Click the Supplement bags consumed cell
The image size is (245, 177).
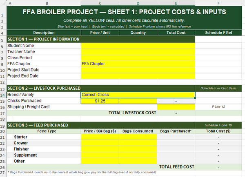[138, 155]
